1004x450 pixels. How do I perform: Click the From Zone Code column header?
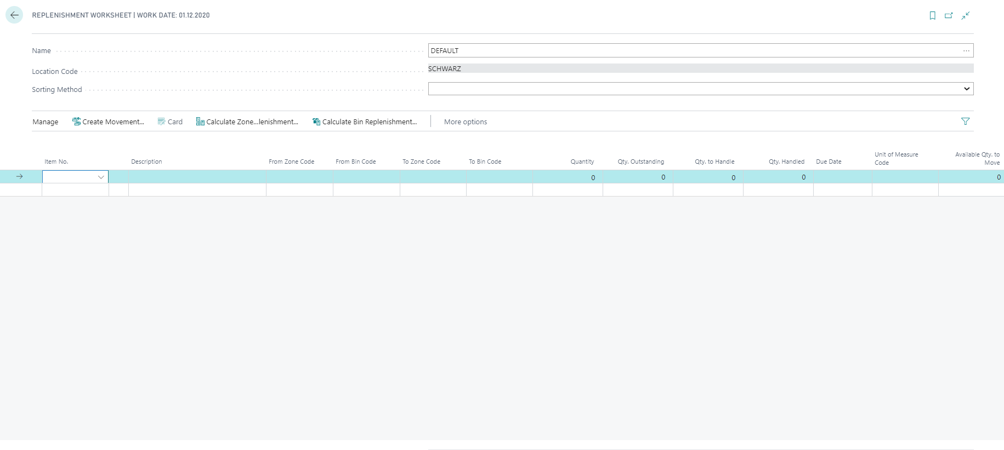point(291,161)
